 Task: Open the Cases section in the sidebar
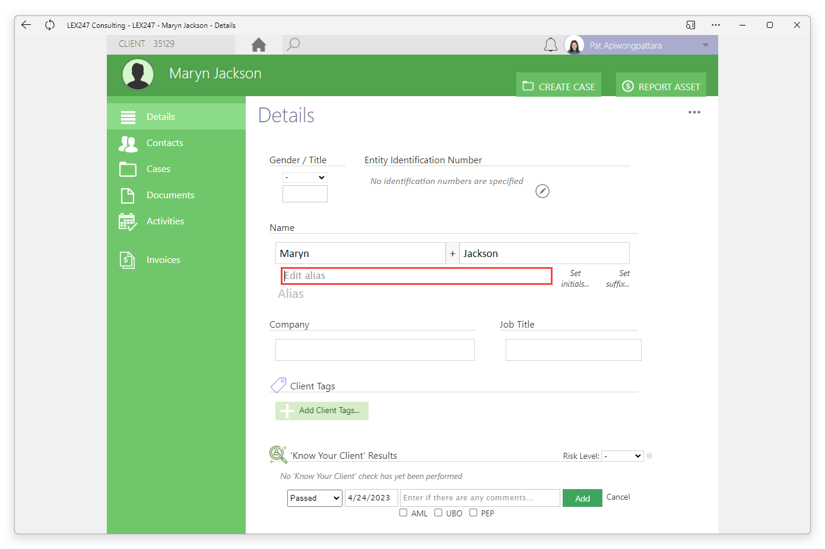(x=176, y=169)
